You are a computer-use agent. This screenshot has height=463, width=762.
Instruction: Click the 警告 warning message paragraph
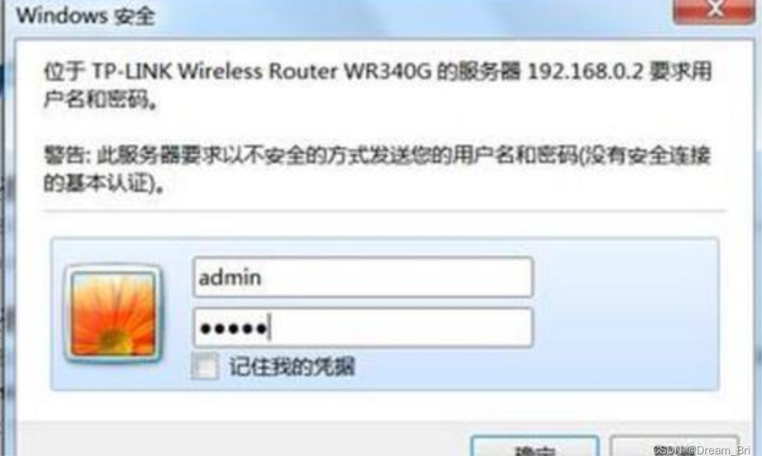(x=377, y=170)
